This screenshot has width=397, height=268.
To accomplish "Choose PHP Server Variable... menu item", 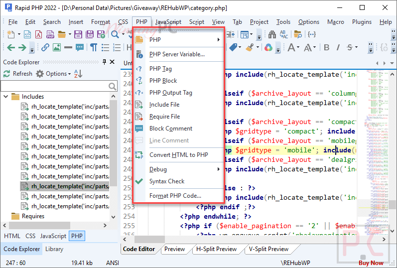I will tap(178, 54).
